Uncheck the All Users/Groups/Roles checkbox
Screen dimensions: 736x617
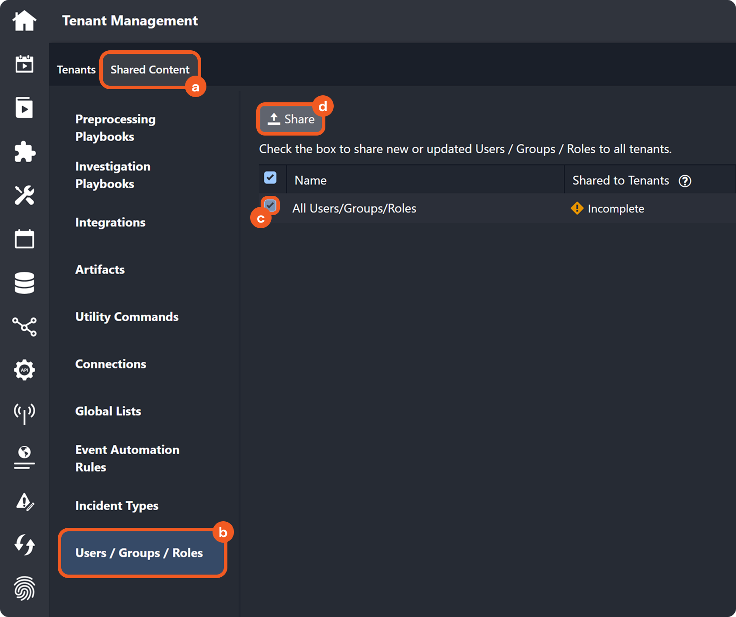270,205
